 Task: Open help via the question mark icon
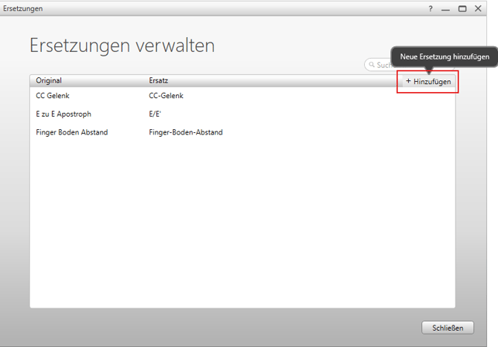click(430, 9)
